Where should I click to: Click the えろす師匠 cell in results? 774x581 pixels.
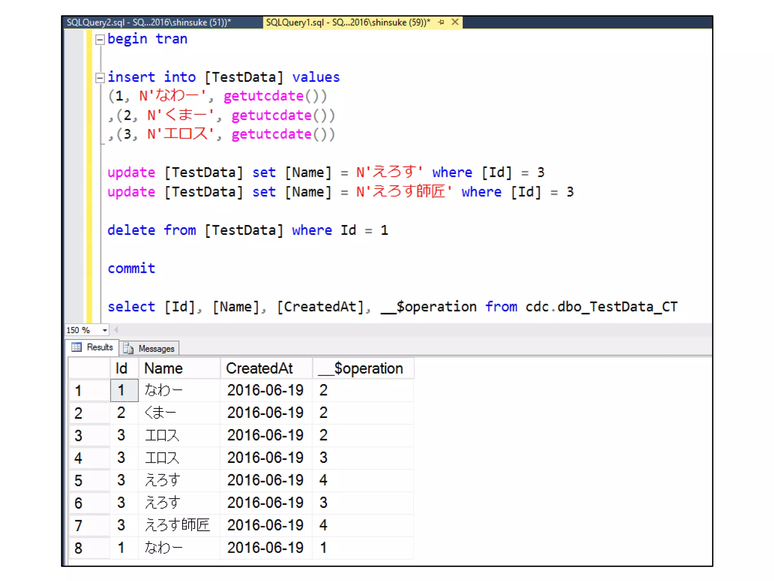coord(178,525)
